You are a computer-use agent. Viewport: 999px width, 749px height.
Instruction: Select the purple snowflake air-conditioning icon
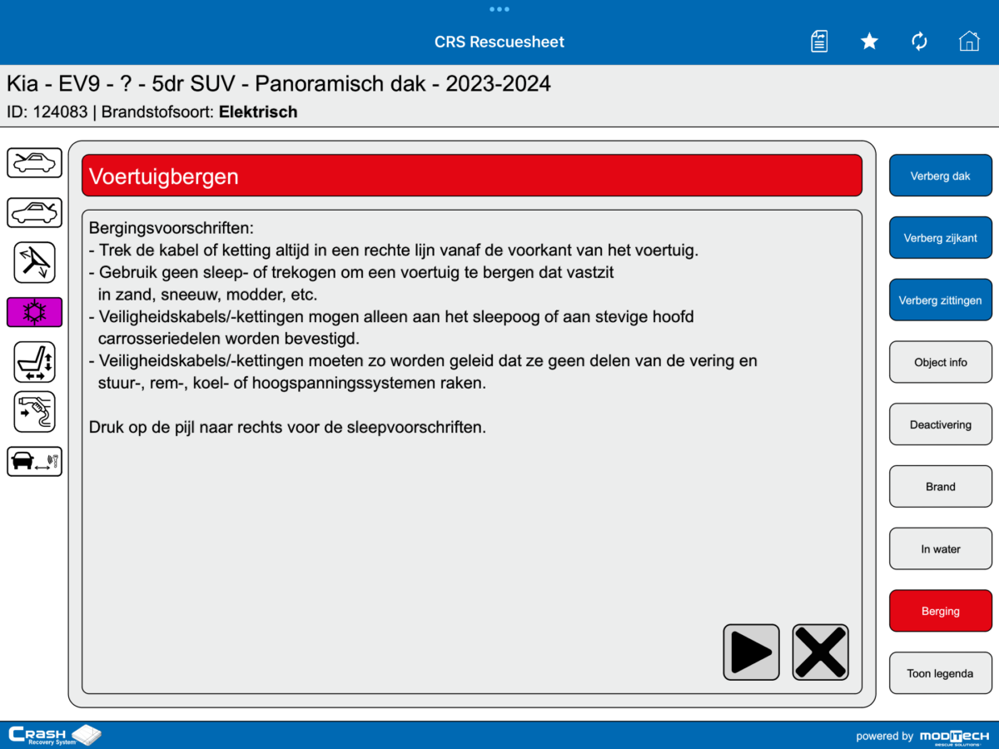click(x=35, y=312)
